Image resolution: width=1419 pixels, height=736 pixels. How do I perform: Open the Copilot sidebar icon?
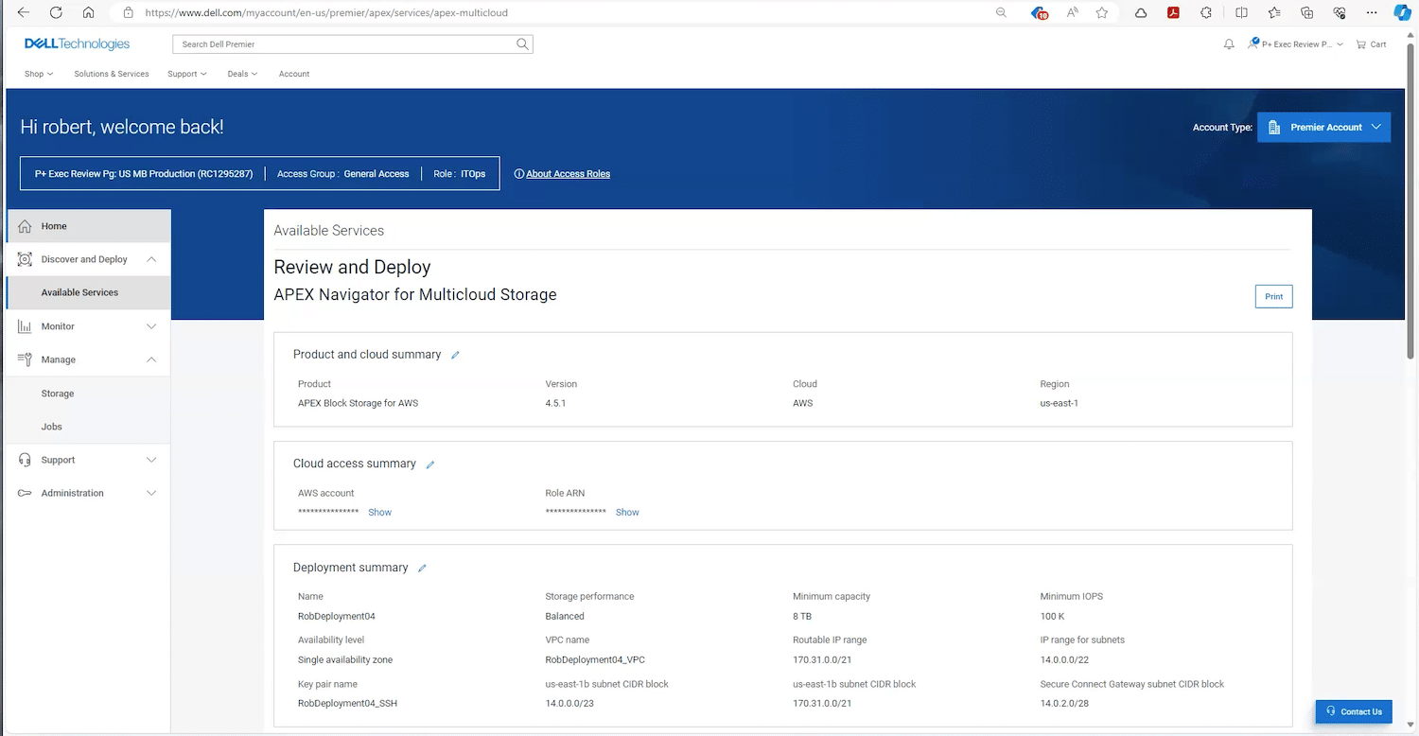click(1402, 13)
